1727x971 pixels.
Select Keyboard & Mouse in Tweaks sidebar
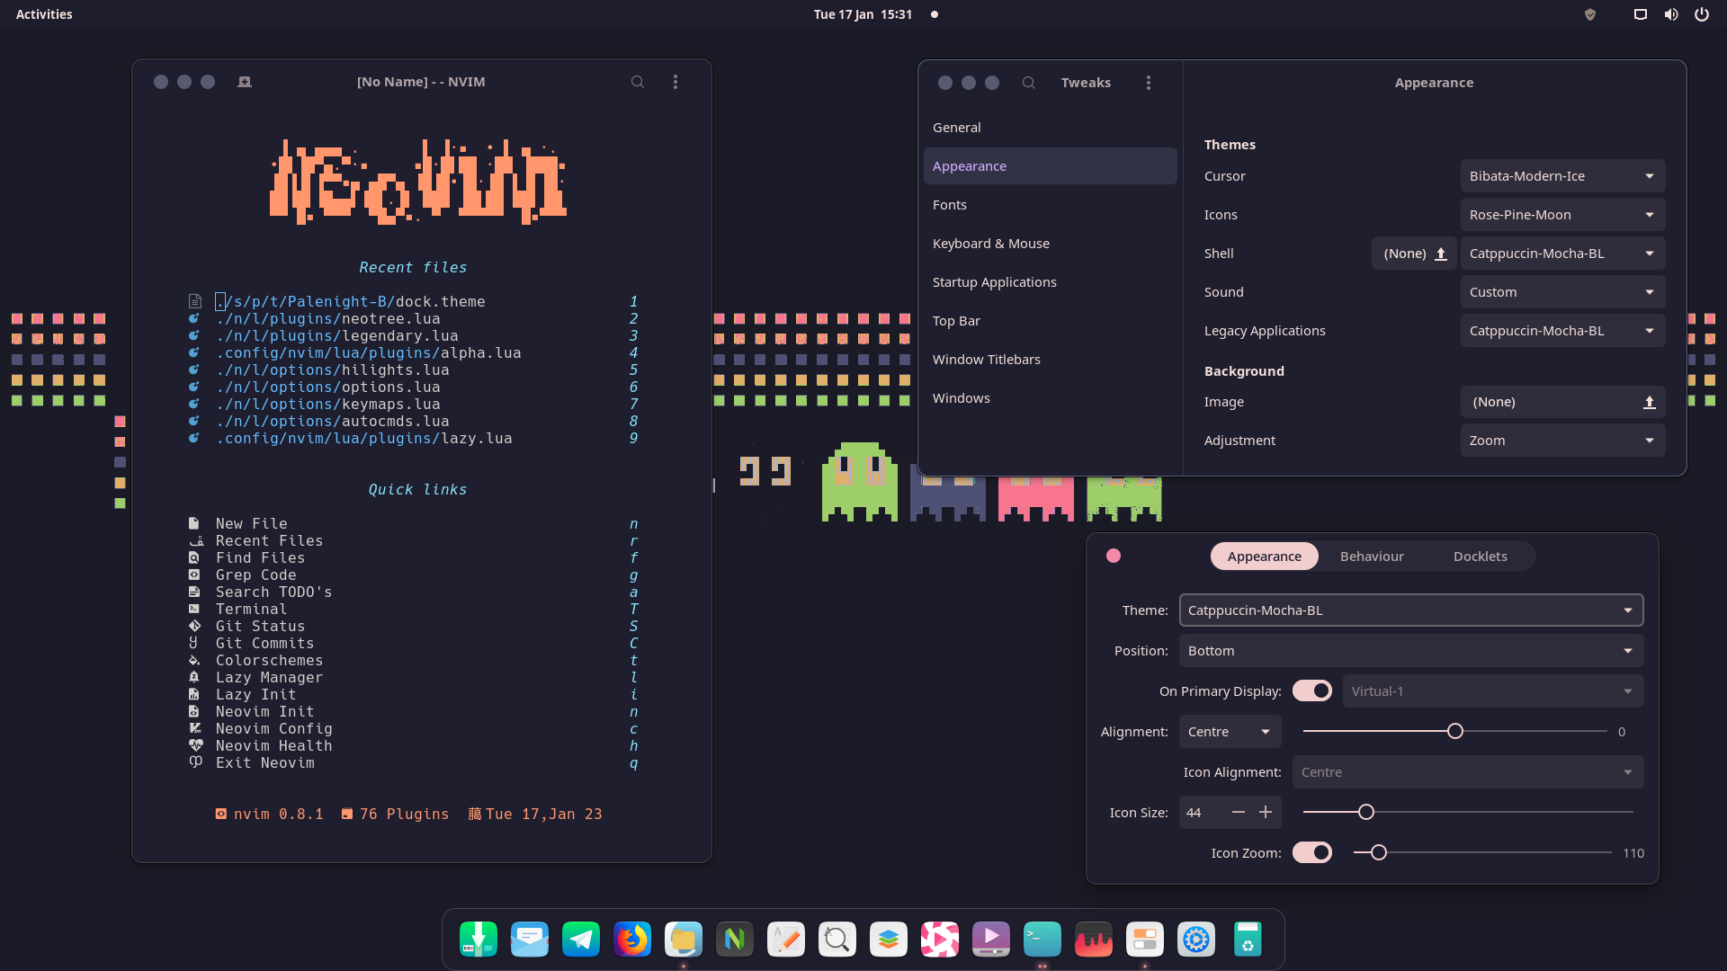point(1051,244)
